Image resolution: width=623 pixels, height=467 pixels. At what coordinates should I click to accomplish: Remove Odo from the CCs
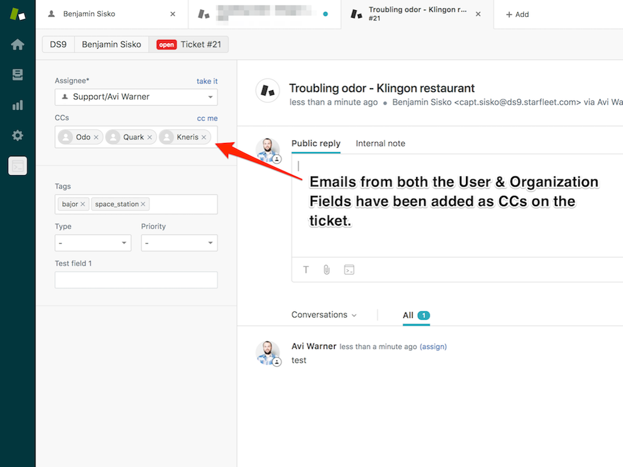tap(96, 137)
